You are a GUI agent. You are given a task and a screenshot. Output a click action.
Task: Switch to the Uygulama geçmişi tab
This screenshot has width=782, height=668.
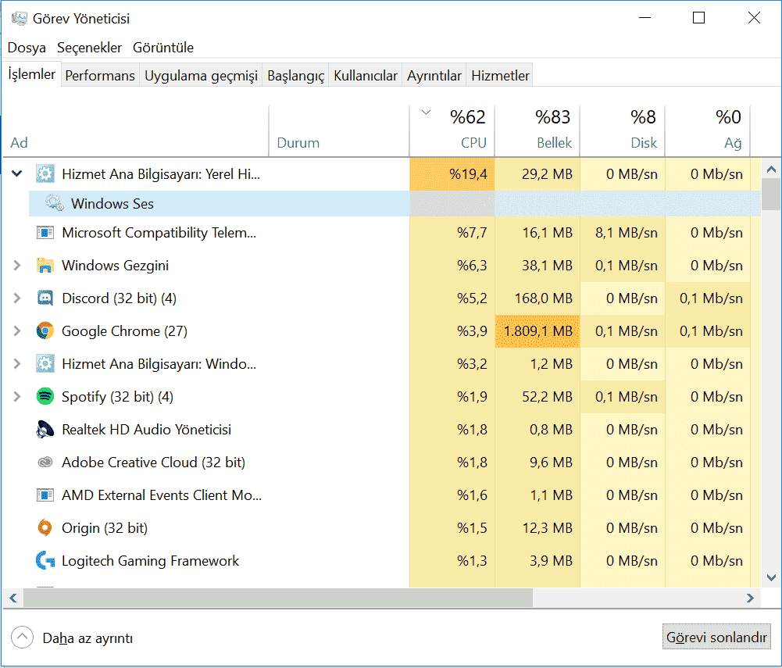[201, 75]
